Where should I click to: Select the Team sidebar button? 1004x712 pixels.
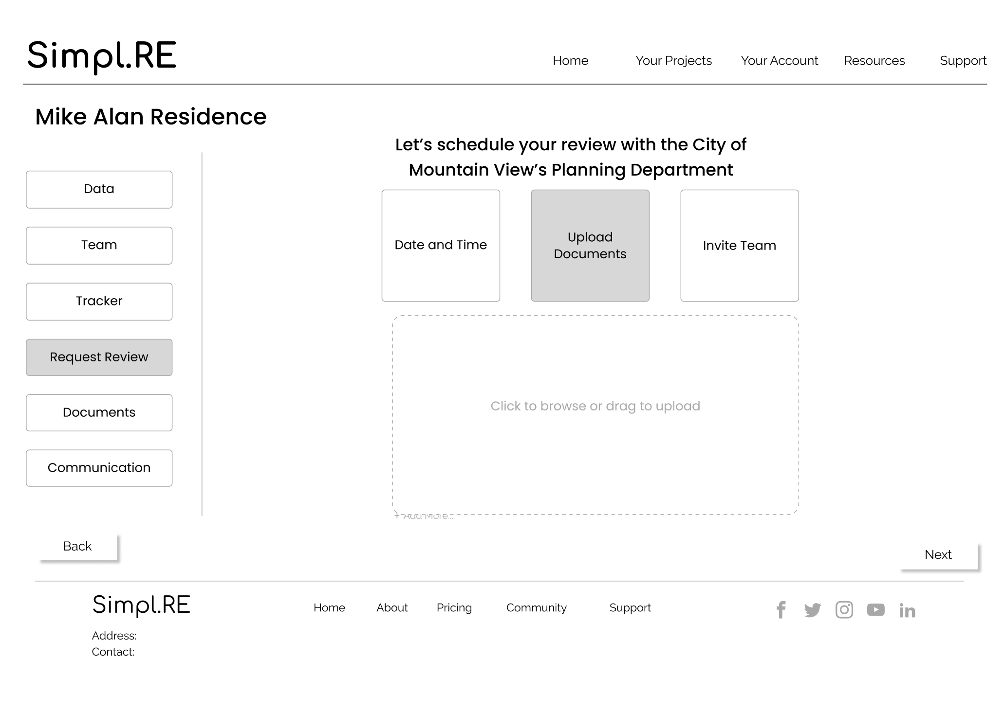[99, 246]
